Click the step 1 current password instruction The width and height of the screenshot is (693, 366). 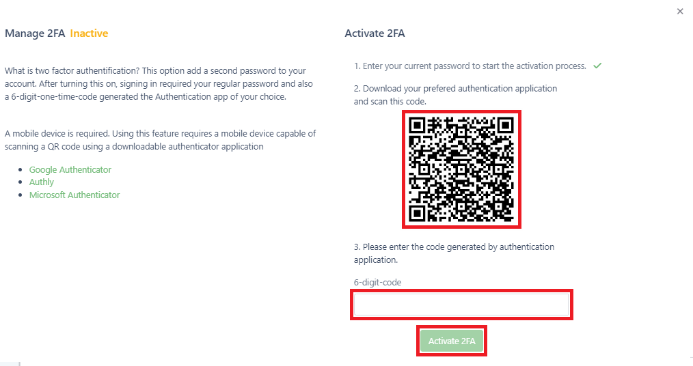[x=470, y=66]
